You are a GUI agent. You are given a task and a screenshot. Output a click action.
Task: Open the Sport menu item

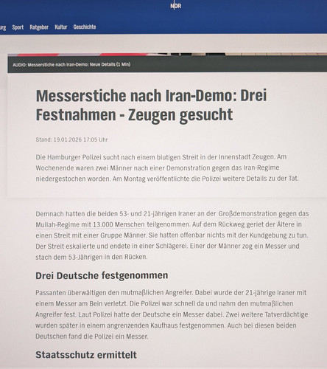pos(18,27)
